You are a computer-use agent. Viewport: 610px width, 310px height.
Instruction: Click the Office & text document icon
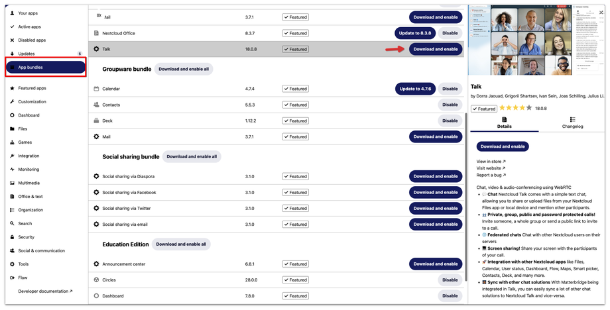click(x=12, y=197)
